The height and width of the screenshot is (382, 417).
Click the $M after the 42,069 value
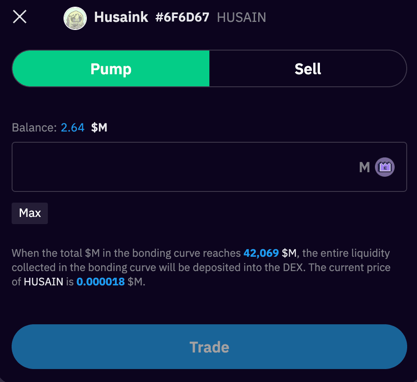coord(289,253)
